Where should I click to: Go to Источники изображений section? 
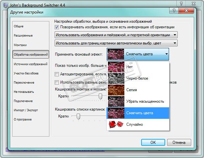point(31,64)
